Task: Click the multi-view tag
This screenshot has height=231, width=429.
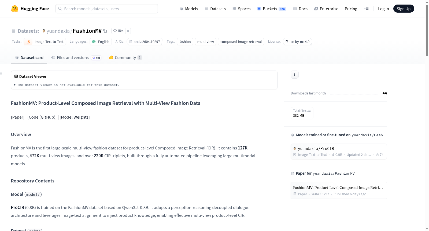Action: (x=206, y=42)
